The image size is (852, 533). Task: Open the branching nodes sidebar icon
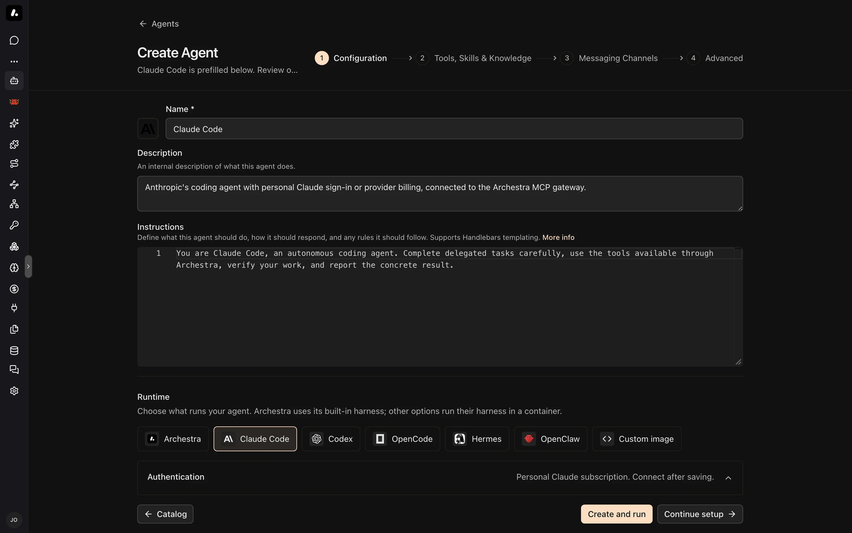14,185
